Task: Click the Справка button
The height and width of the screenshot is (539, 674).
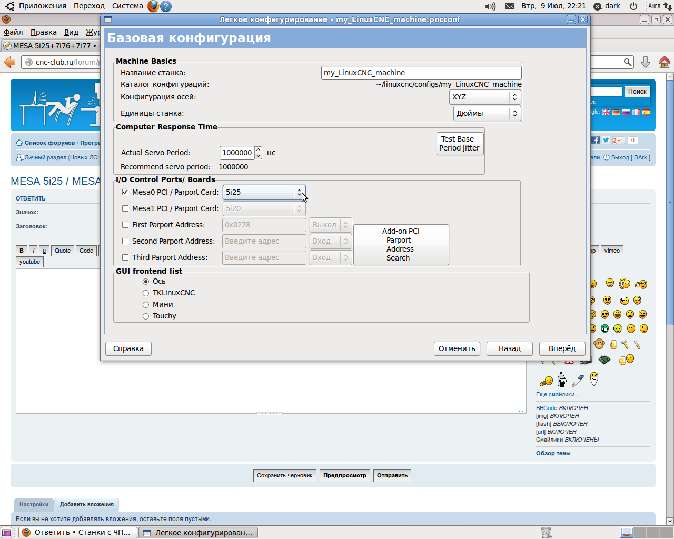Action: [x=128, y=348]
